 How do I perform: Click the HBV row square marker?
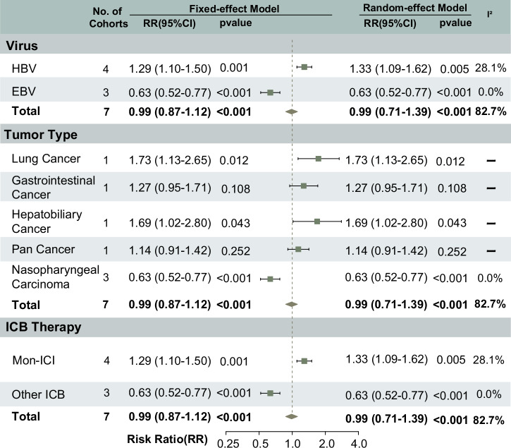click(x=304, y=67)
